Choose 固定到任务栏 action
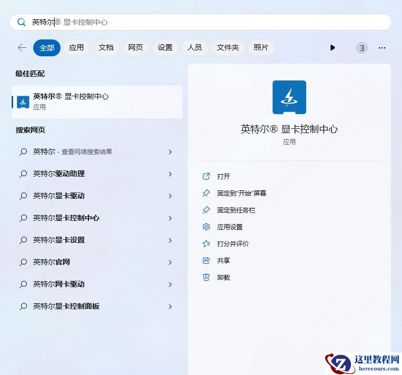The image size is (402, 375). 236,210
